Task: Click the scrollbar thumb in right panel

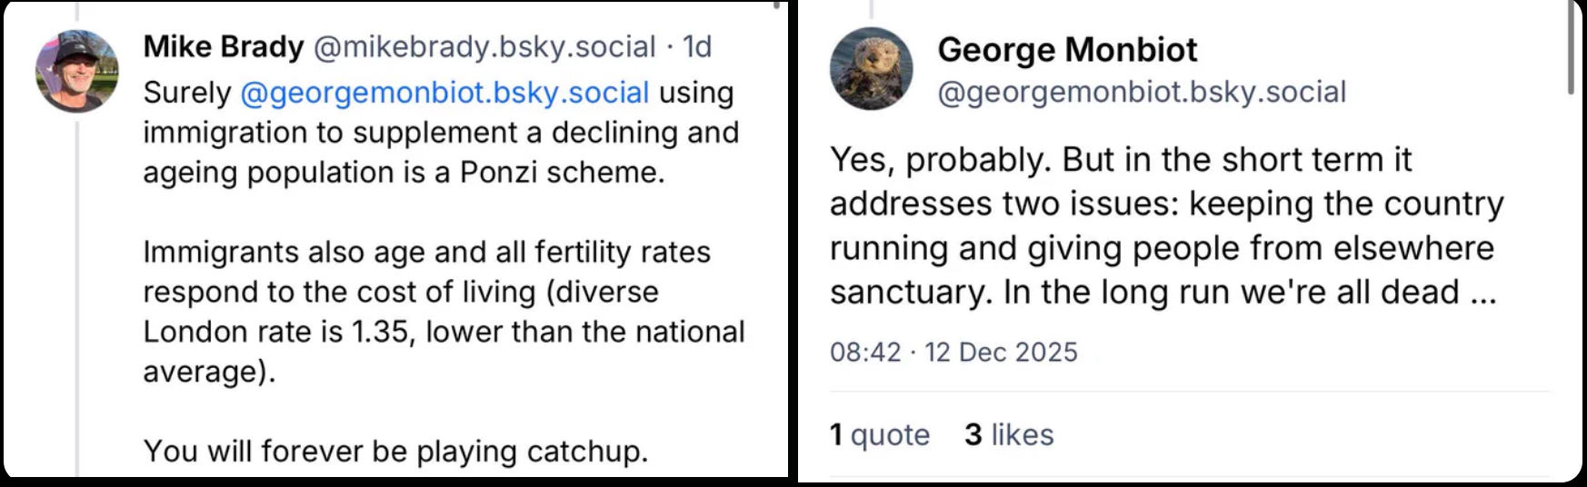Action: tap(1571, 55)
